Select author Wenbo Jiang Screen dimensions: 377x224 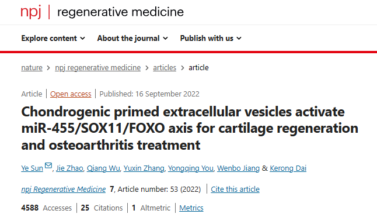point(238,168)
